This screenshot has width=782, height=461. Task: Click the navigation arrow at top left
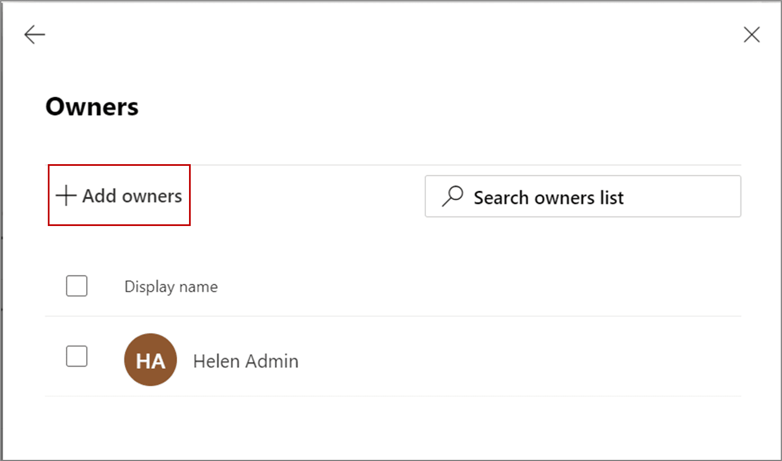point(35,34)
